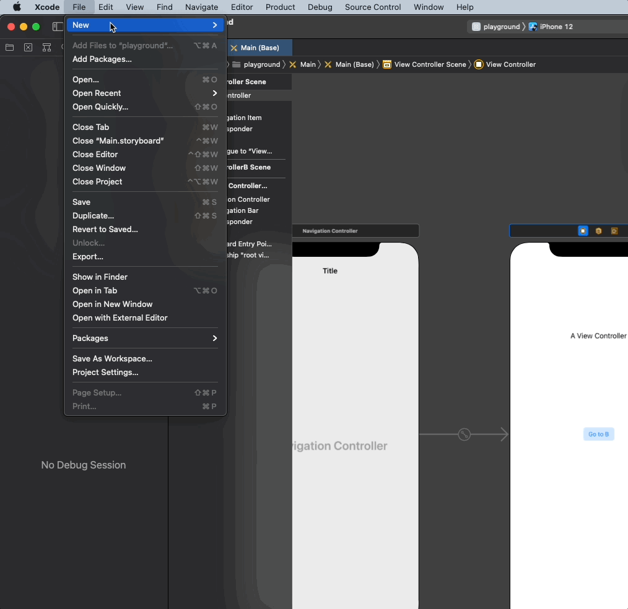Open the Apple menu
The image size is (628, 609).
17,7
